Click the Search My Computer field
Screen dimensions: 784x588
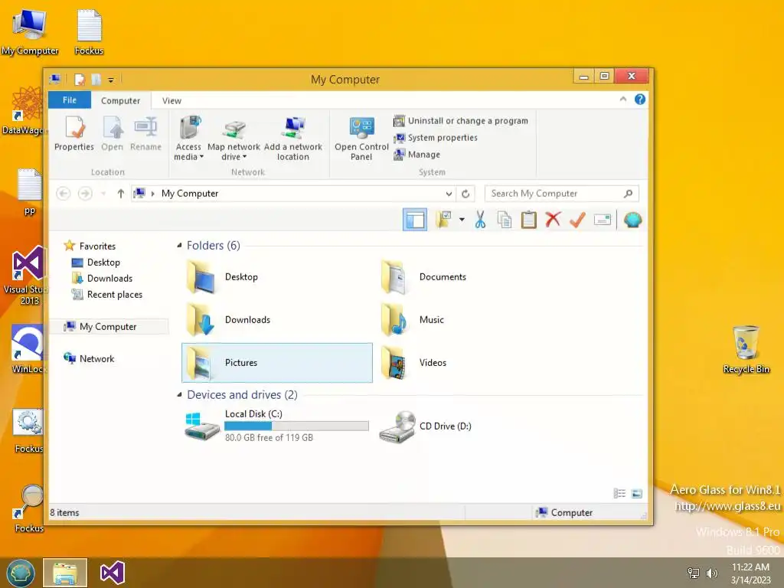(x=561, y=194)
